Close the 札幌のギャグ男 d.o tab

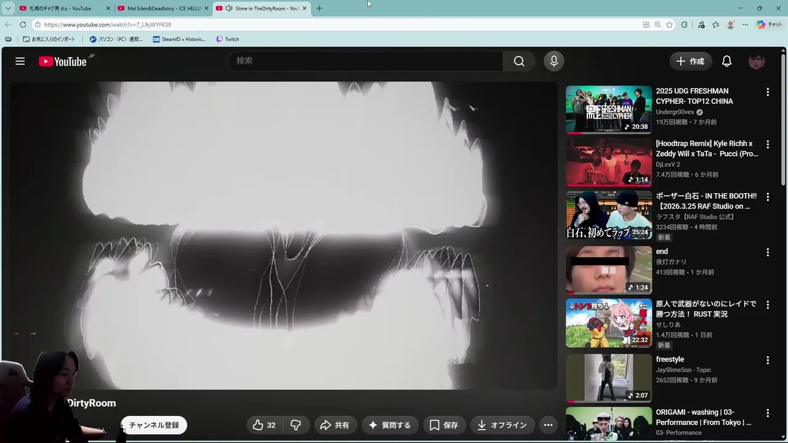point(108,8)
